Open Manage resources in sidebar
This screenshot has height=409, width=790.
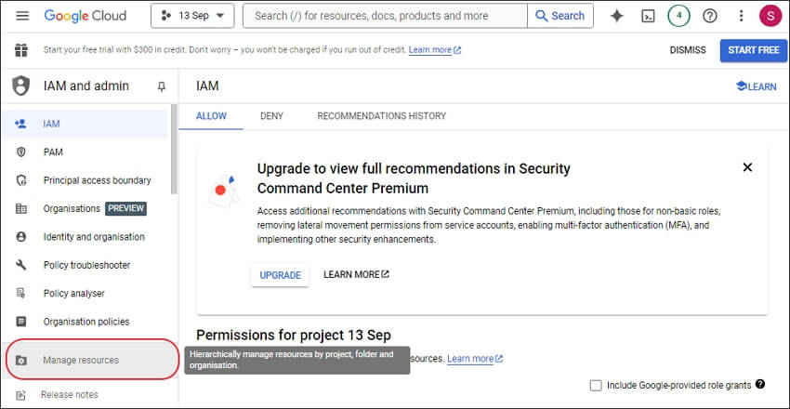click(91, 360)
